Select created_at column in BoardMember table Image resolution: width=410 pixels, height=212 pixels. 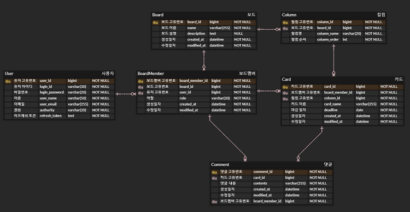click(188, 104)
